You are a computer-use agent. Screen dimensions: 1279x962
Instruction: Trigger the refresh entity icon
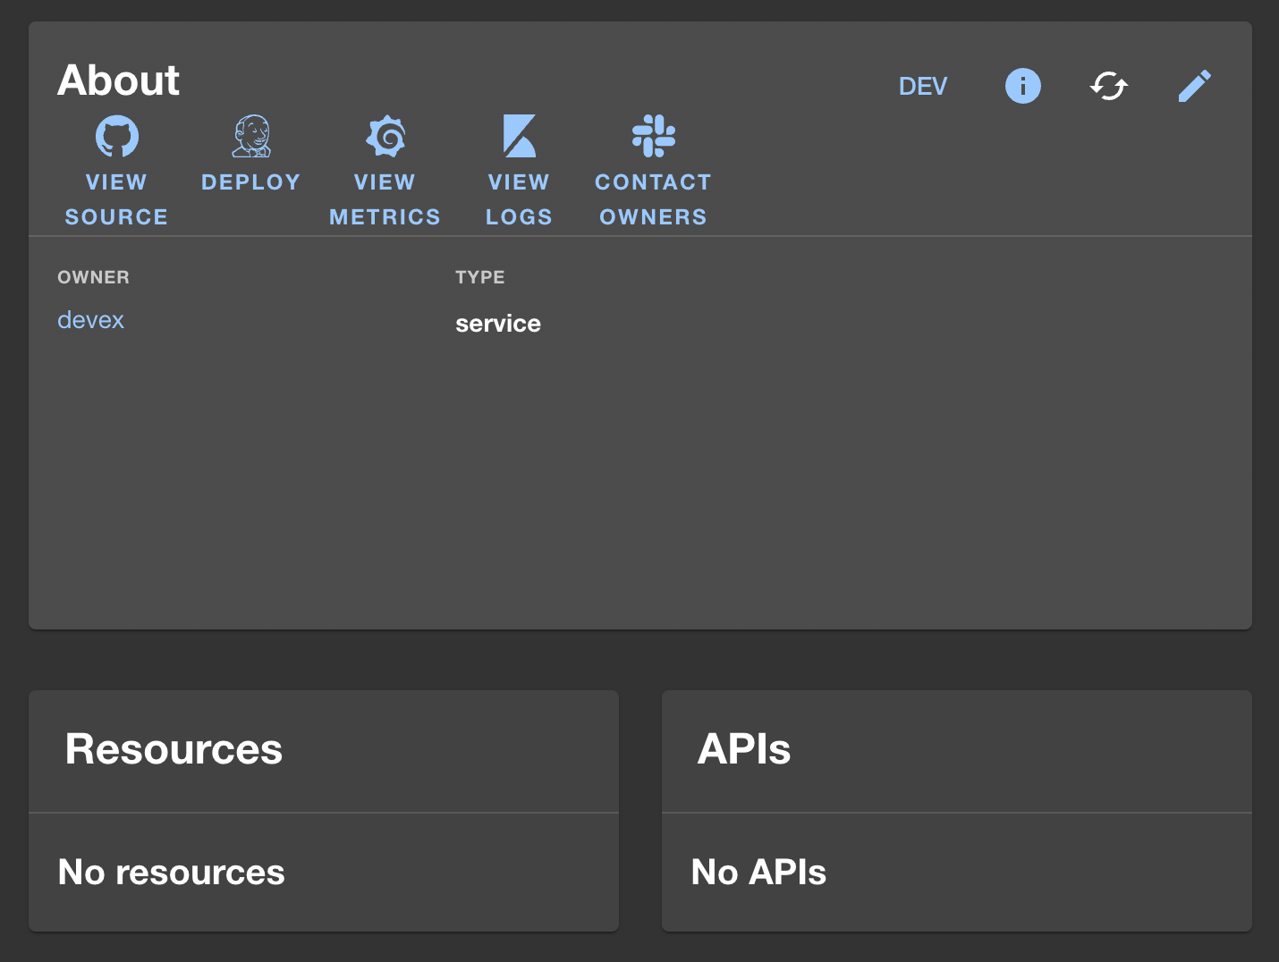coord(1108,86)
